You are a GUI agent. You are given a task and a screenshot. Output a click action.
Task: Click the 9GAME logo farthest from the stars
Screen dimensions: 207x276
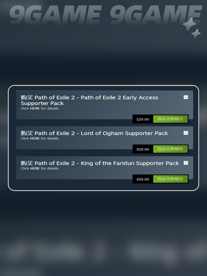56,15
